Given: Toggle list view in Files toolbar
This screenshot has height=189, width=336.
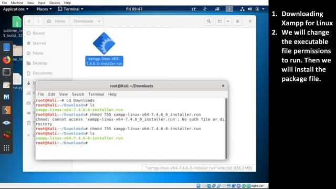Looking at the screenshot, I should (220, 21).
